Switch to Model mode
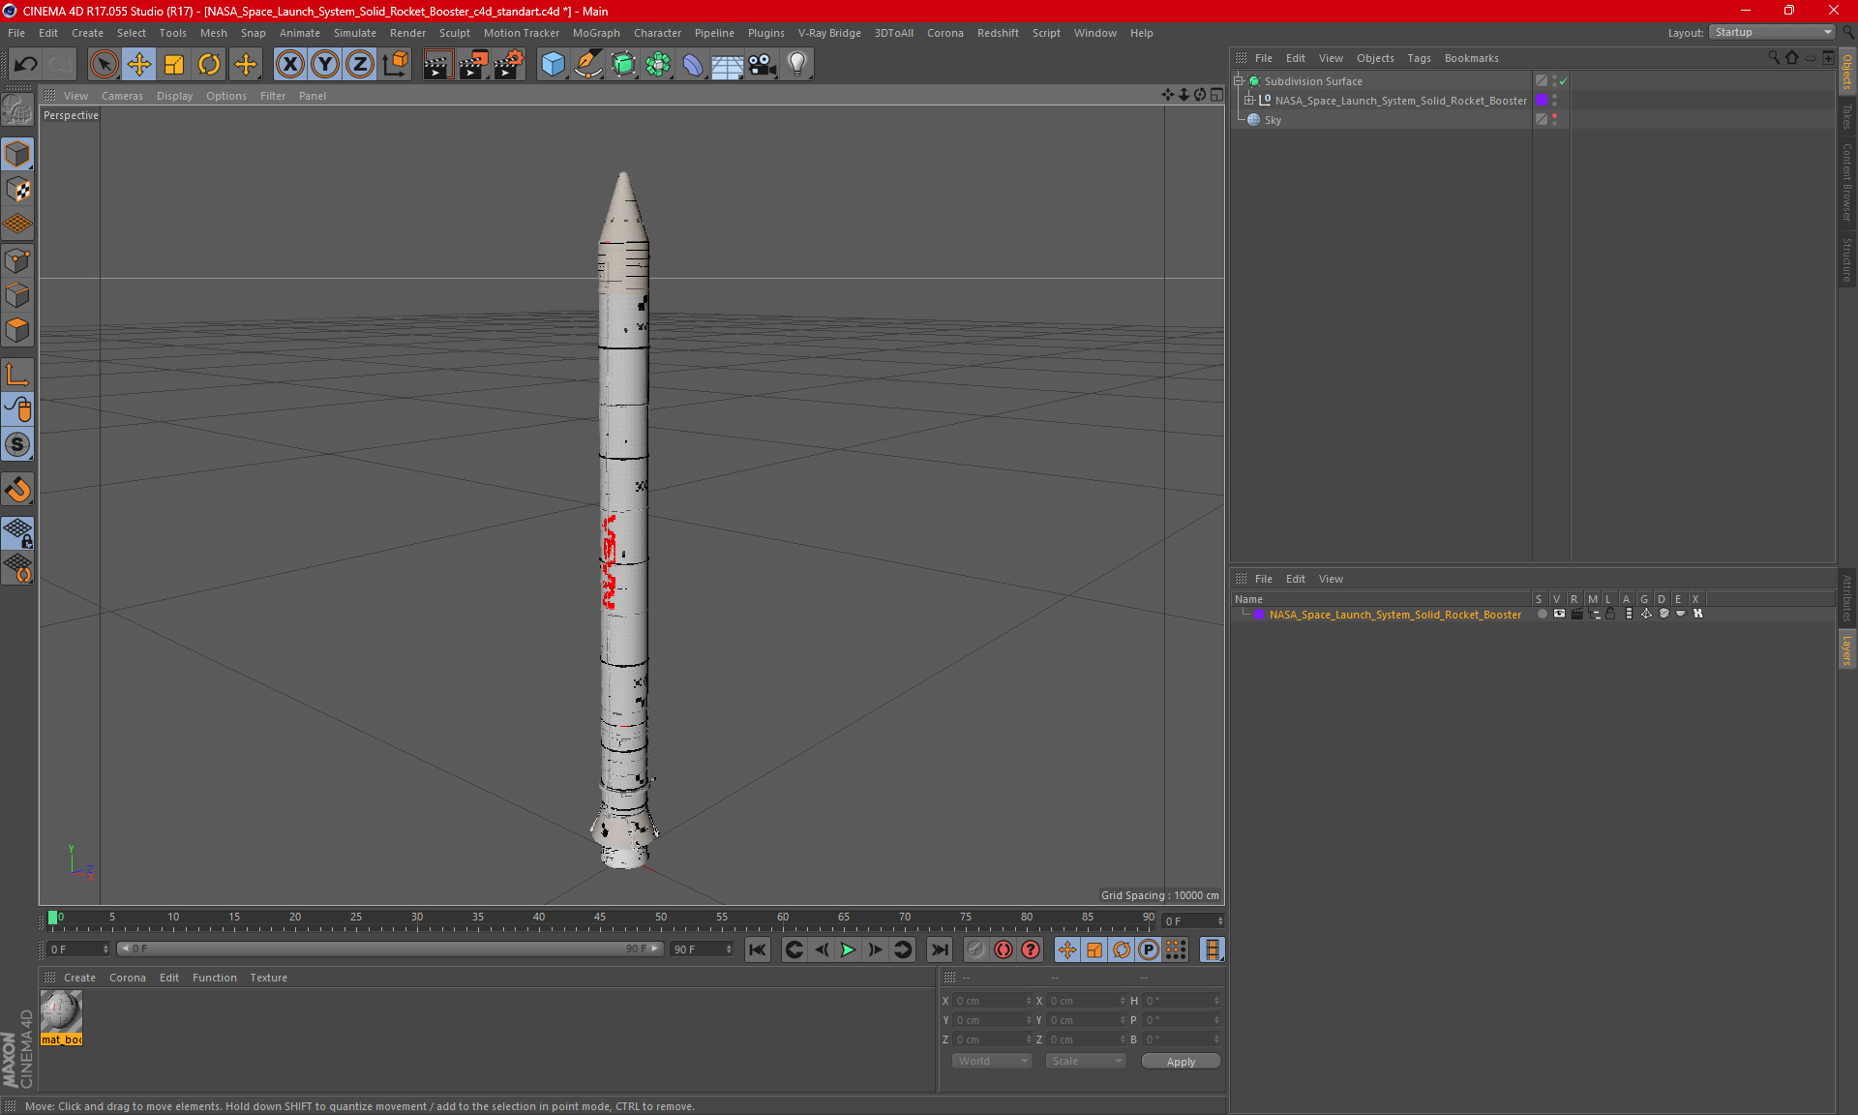 click(x=17, y=154)
